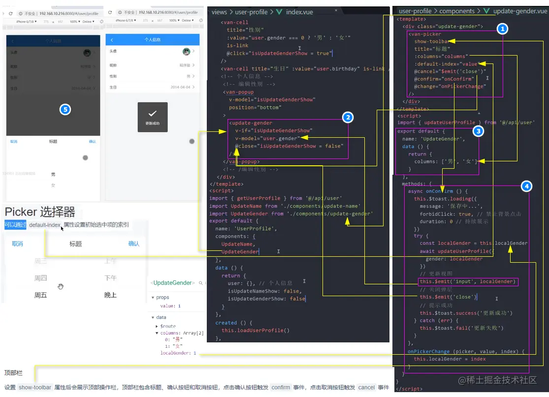Click 'this.localGender = index' code line
The height and width of the screenshot is (397, 549).
coord(450,359)
